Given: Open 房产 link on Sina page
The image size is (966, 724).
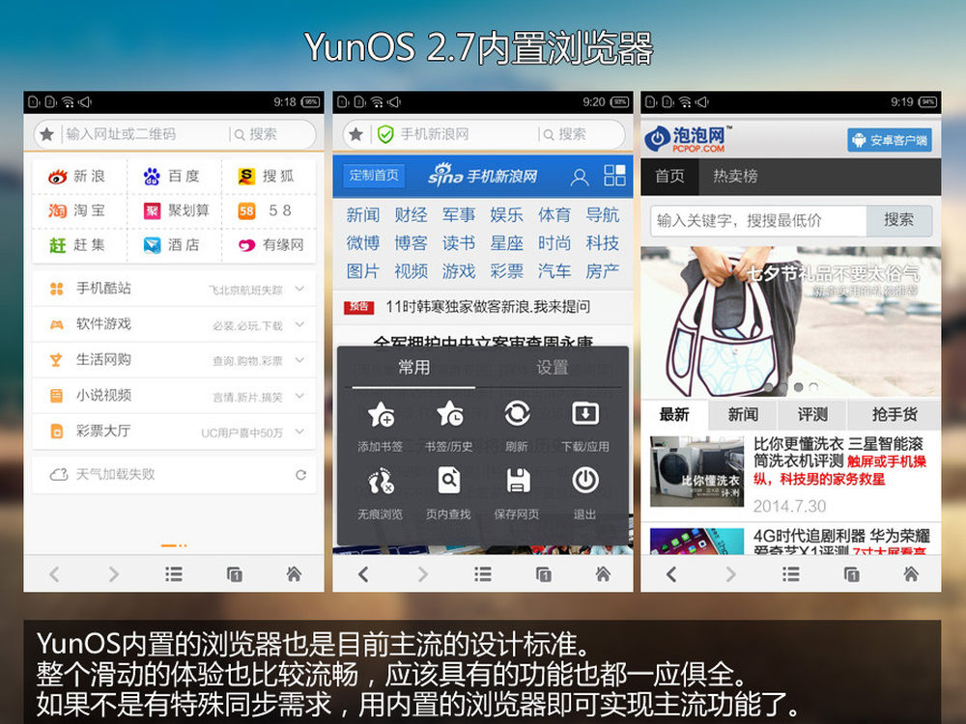Looking at the screenshot, I should coord(603,271).
